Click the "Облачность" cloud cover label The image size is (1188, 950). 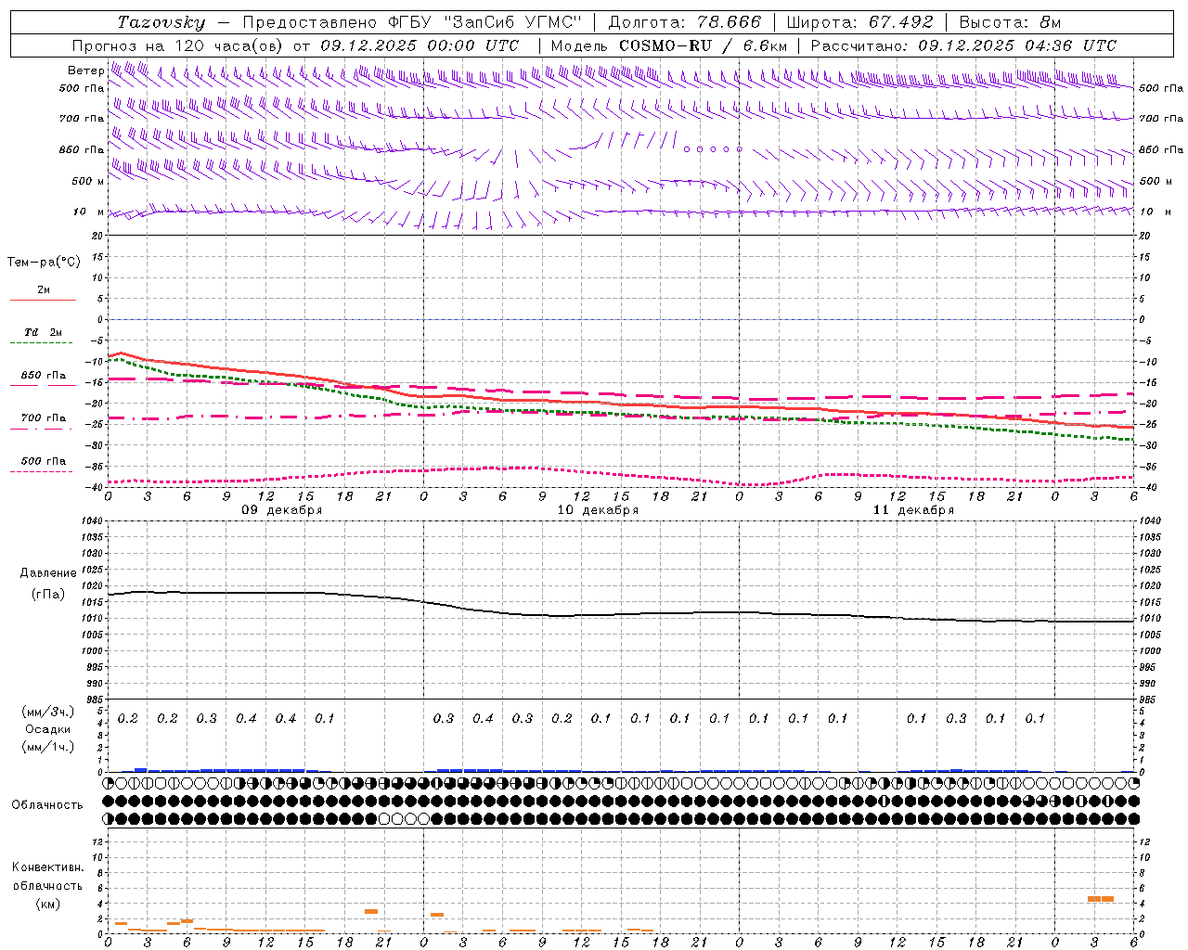pyautogui.click(x=47, y=804)
